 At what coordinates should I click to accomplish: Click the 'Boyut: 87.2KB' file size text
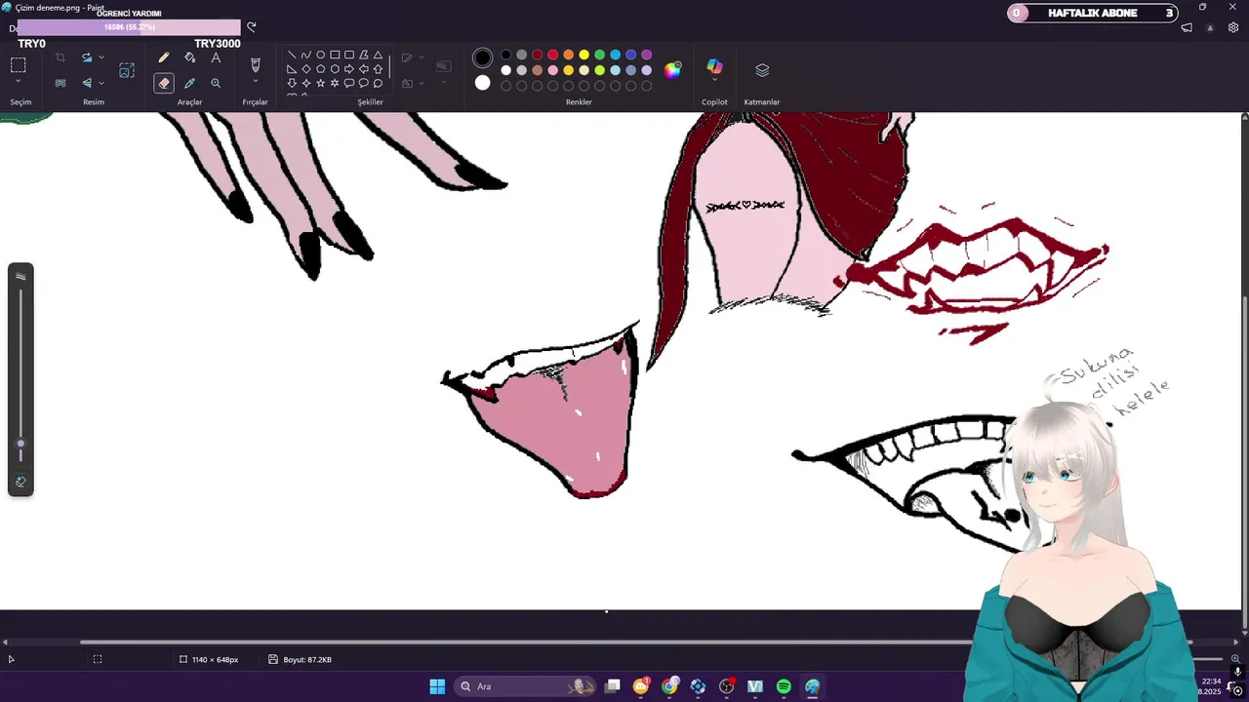[x=307, y=660]
